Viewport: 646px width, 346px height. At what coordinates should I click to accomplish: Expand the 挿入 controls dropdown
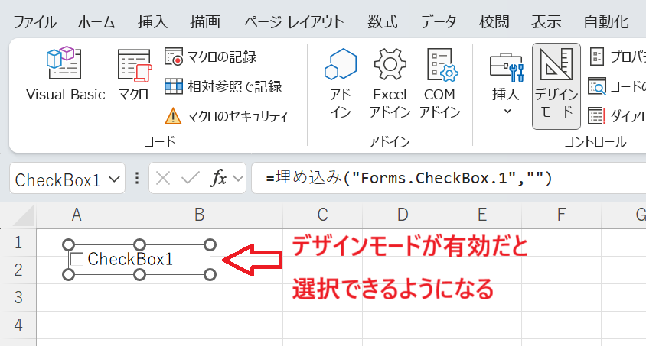click(506, 84)
